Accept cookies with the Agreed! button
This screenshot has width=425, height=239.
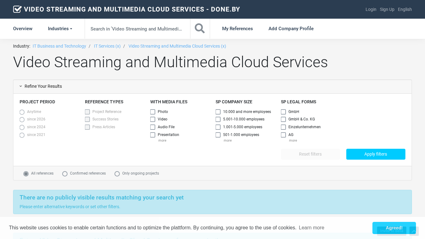click(394, 228)
